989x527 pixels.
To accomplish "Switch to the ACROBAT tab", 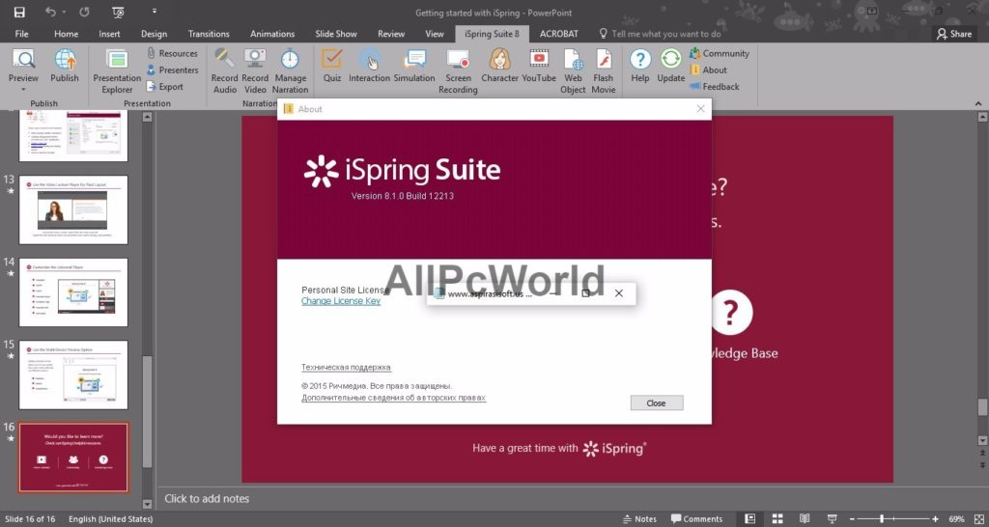I will (559, 34).
